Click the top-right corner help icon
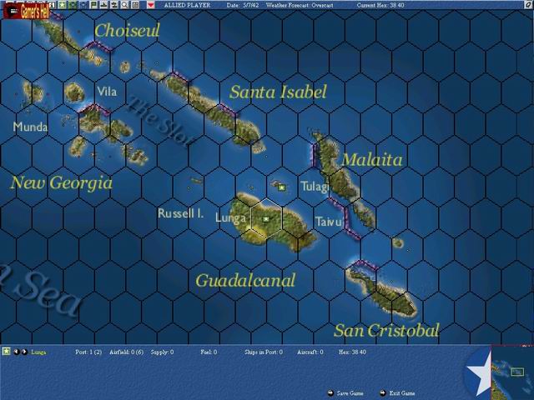Image resolution: width=534 pixels, height=400 pixels. (x=530, y=5)
